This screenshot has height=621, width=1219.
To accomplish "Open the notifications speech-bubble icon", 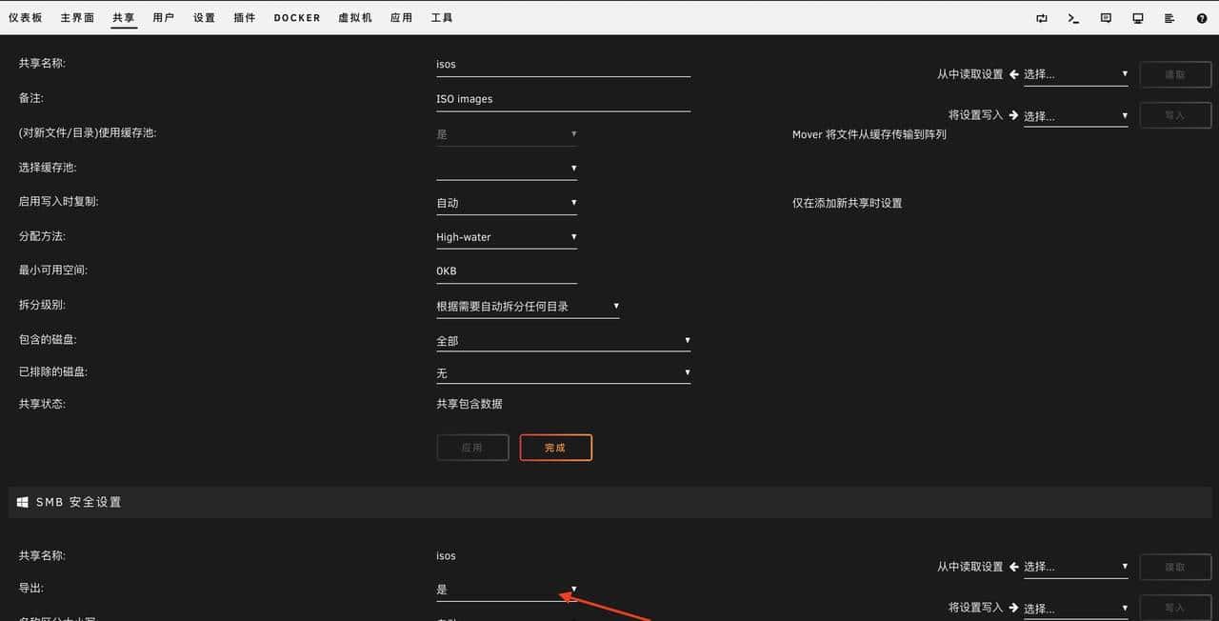I will pos(1106,17).
